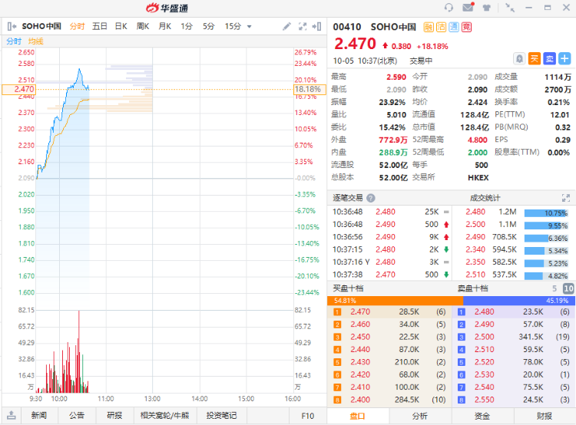Click the 00410 stock code
Image resolution: width=576 pixels, height=425 pixels.
point(347,27)
